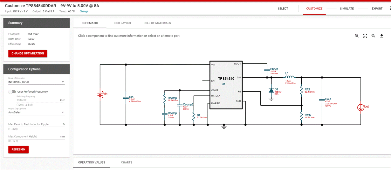Zoom out on the schematic (minus magnifier)
This screenshot has width=391, height=170.
click(373, 36)
